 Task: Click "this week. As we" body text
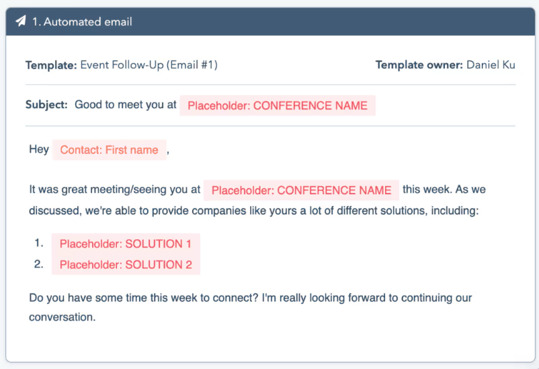point(444,190)
